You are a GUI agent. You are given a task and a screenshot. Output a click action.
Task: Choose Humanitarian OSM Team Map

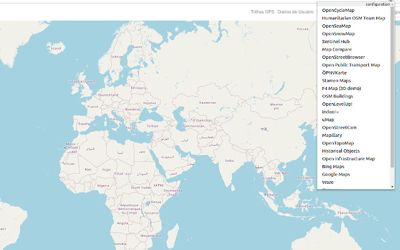pos(353,18)
